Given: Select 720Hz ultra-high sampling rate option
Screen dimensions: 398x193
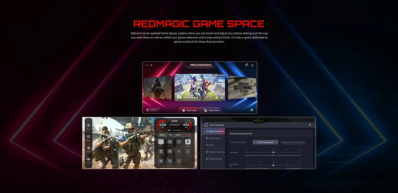Looking at the screenshot, I should [293, 142].
